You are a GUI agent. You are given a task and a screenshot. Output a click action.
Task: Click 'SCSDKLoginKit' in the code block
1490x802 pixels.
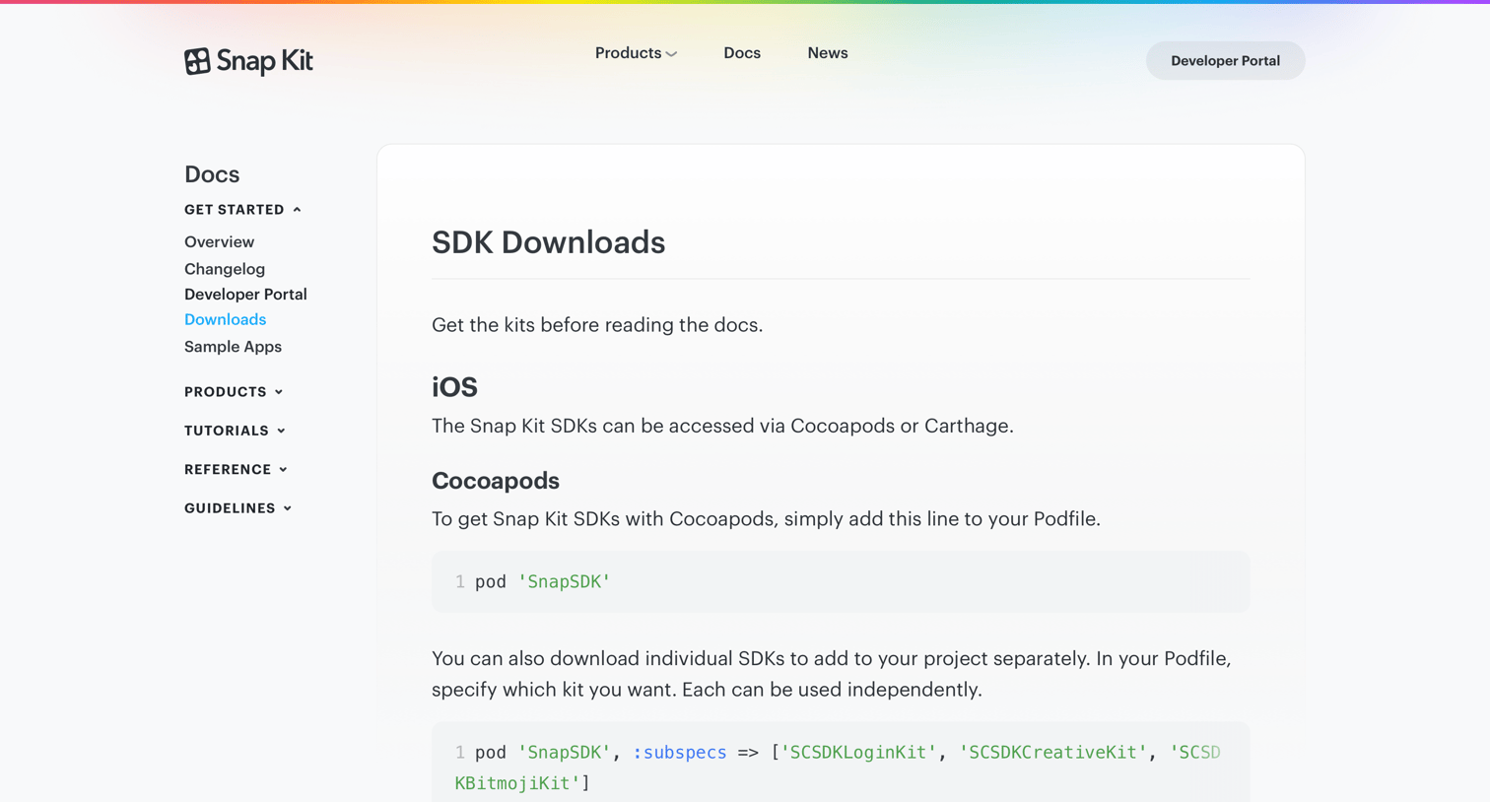click(x=858, y=753)
